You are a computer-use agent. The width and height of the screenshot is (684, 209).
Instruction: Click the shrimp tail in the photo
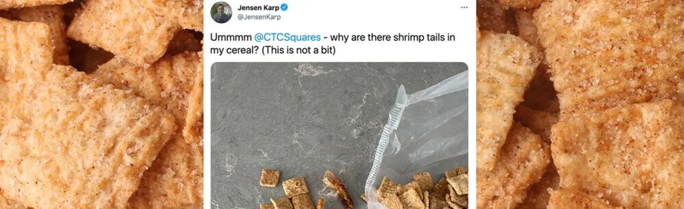point(338,189)
